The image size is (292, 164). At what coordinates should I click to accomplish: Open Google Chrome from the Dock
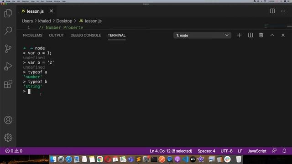[x=99, y=159]
